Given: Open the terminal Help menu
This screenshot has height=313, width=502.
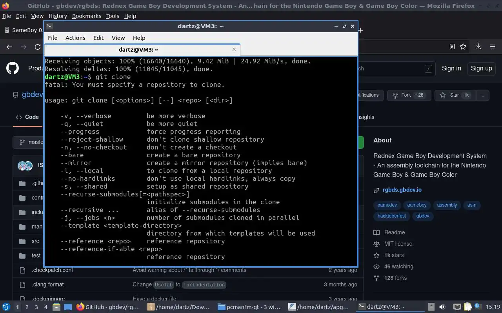Looking at the screenshot, I should point(139,38).
